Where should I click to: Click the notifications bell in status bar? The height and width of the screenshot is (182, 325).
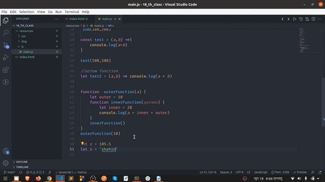(320, 172)
